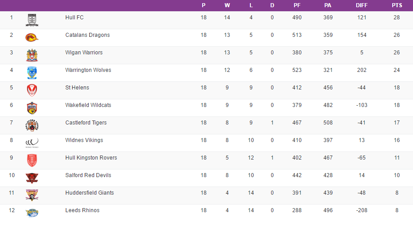
Task: Click the PA column header
Action: point(328,5)
